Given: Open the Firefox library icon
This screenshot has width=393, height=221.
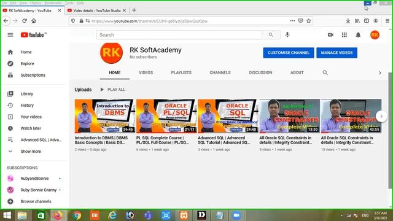Looking at the screenshot, I should coord(357,21).
